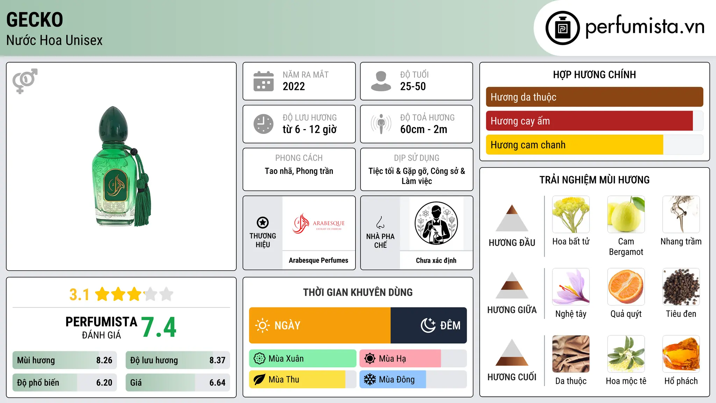Click the perfumista.vn bottle logo icon

coord(563,28)
